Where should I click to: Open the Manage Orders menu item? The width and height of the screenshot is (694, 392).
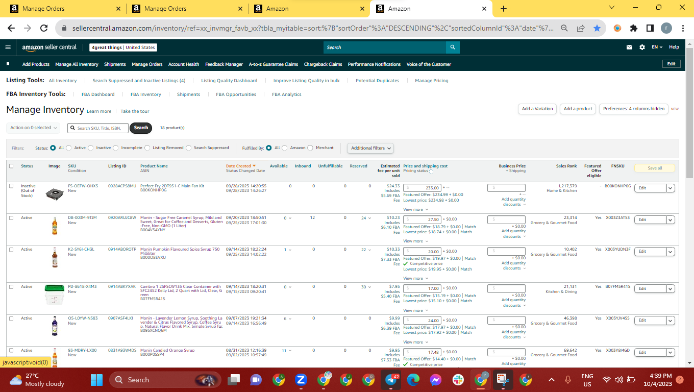147,64
